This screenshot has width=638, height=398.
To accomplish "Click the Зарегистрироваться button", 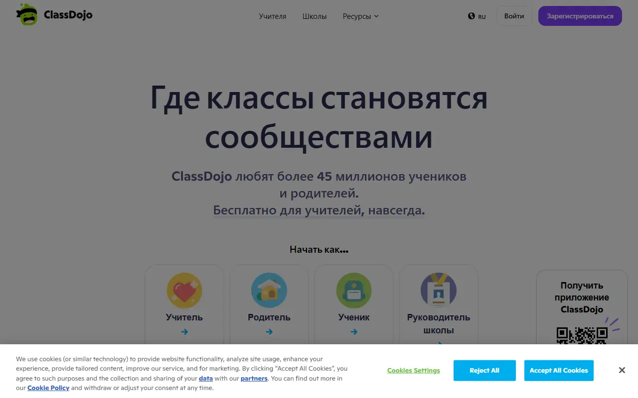I will (x=580, y=16).
